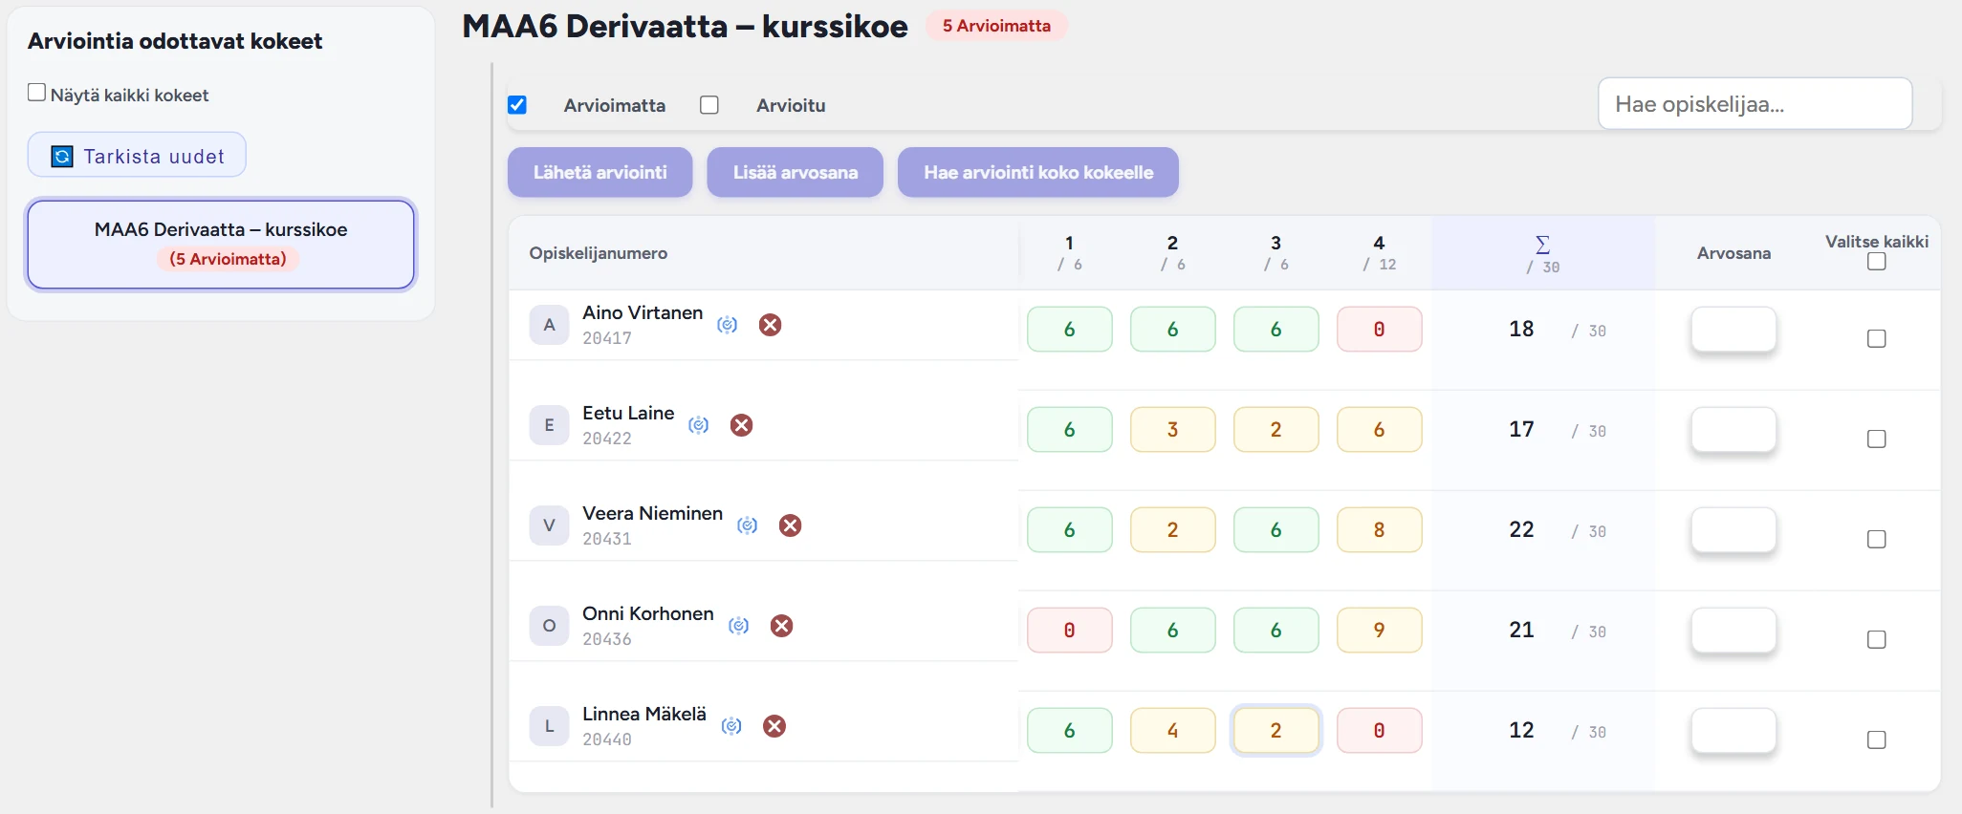Select Veera Nieminen's question 4 score of 8
The height and width of the screenshot is (814, 1962).
(1379, 530)
